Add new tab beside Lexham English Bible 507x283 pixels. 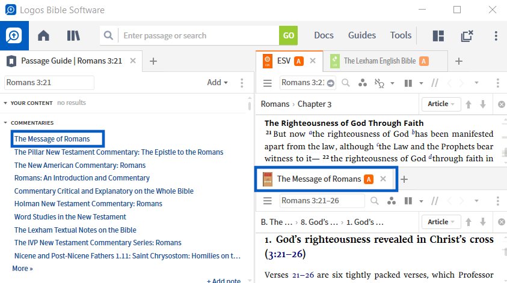[459, 61]
